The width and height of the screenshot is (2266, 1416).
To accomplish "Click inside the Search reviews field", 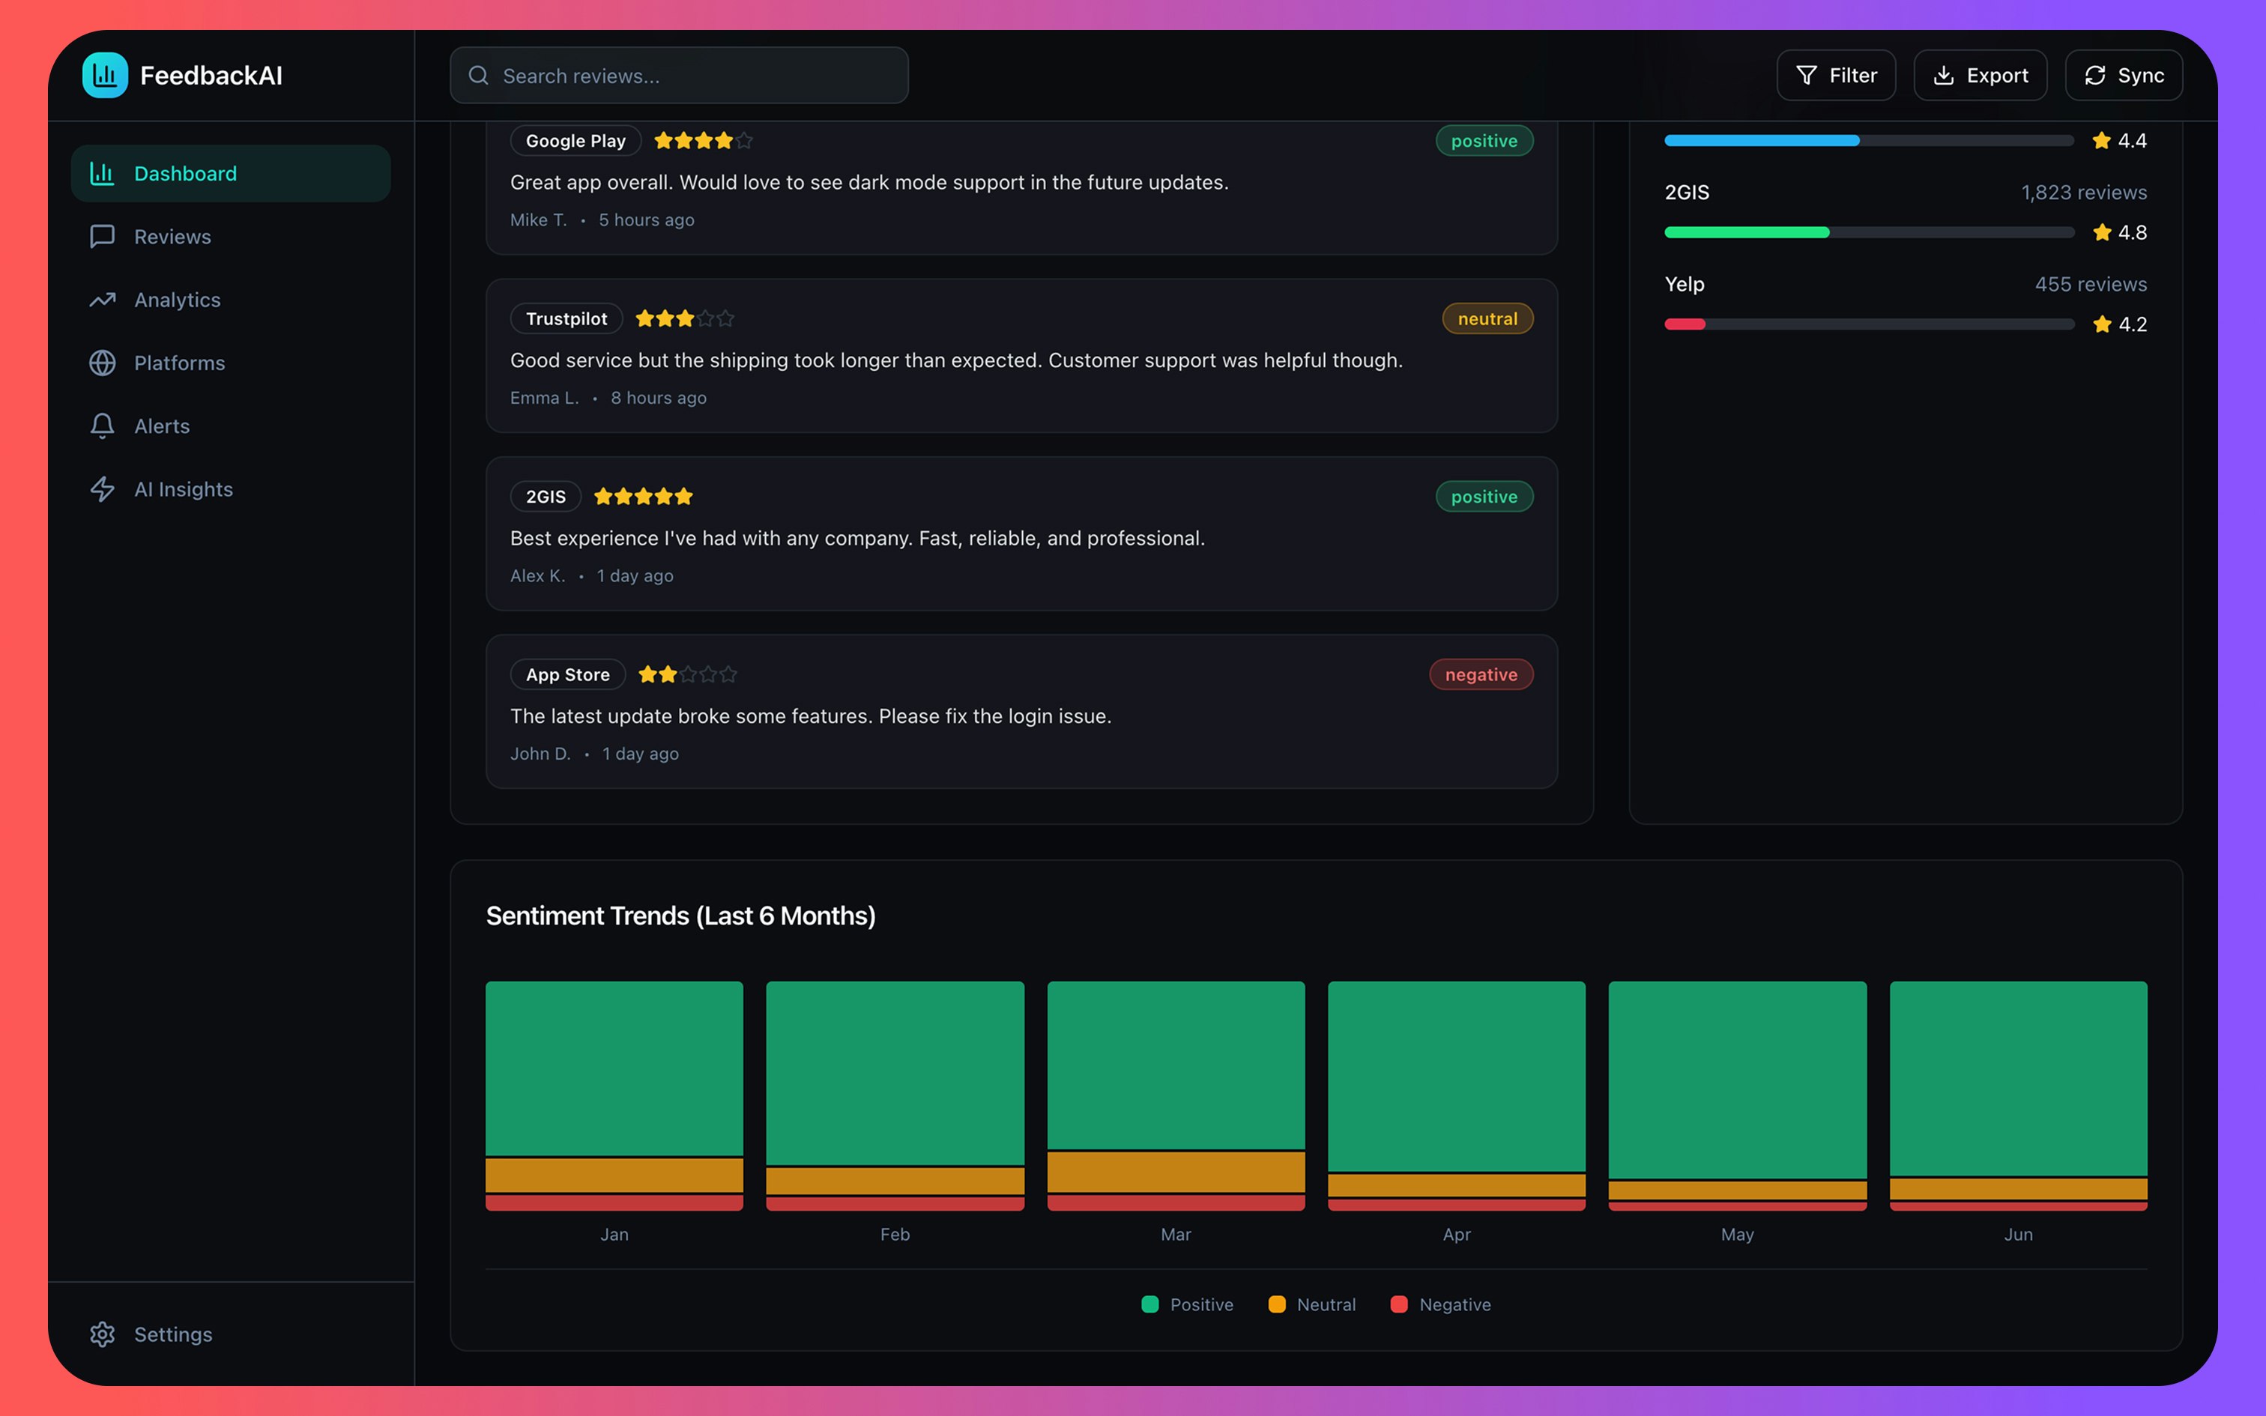I will click(679, 75).
